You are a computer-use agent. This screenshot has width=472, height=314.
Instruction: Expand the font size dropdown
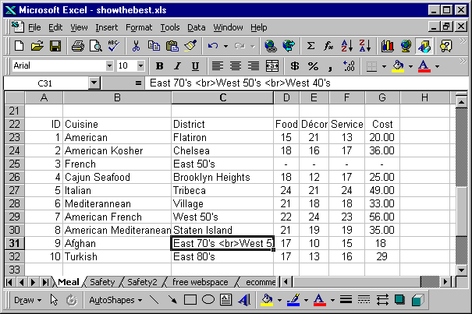[143, 66]
